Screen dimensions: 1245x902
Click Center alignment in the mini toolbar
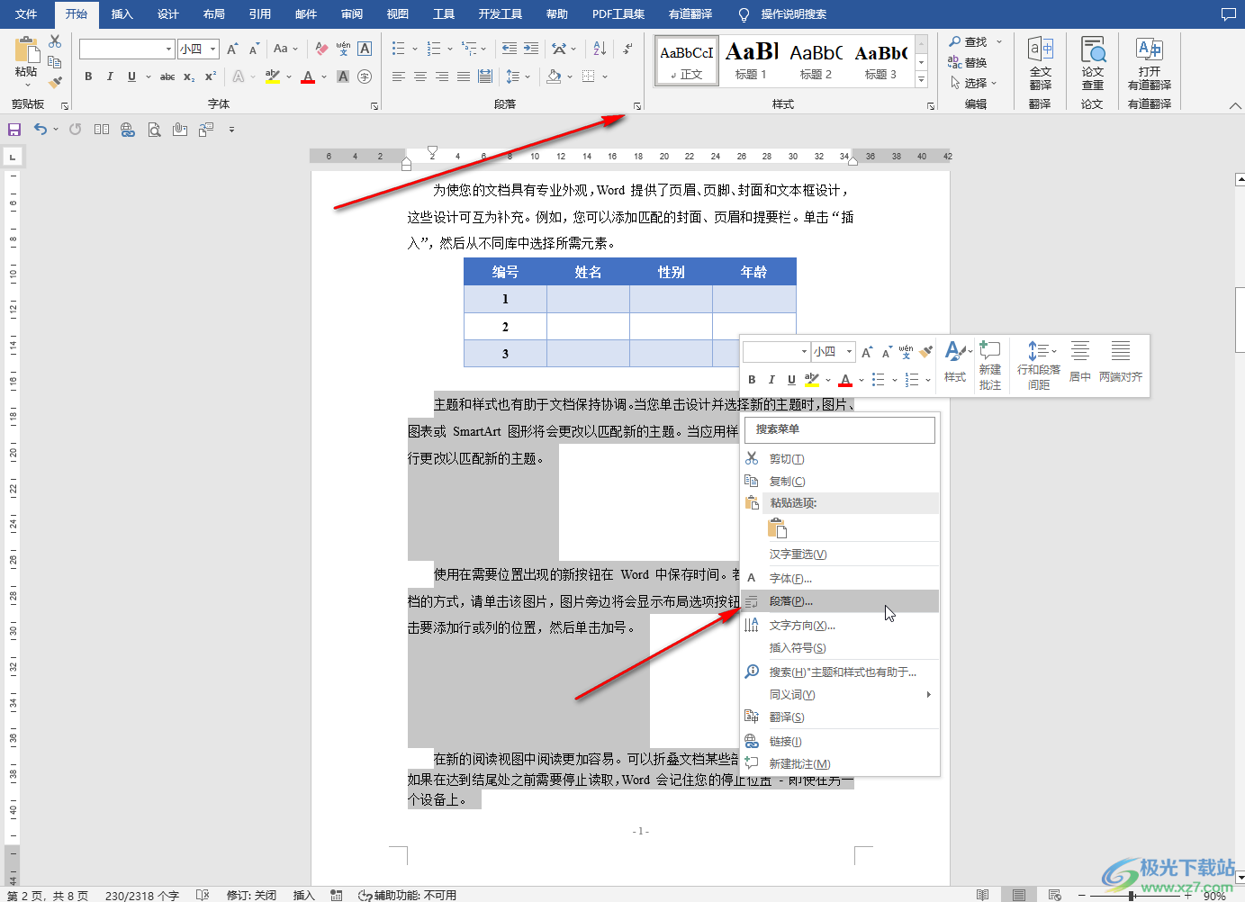click(x=1080, y=362)
